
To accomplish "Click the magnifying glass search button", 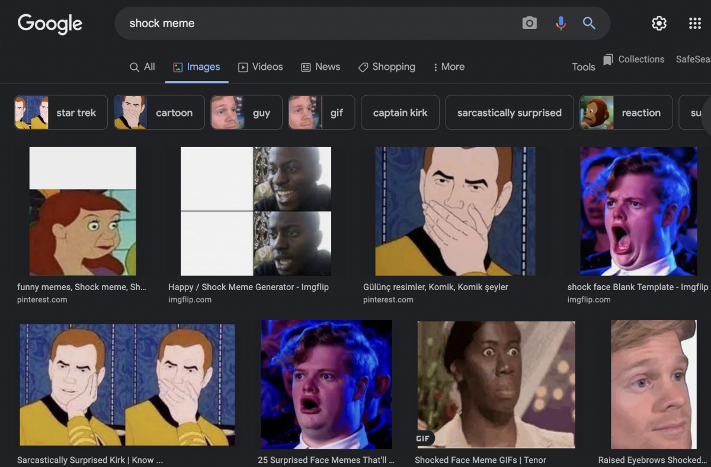I will (588, 23).
